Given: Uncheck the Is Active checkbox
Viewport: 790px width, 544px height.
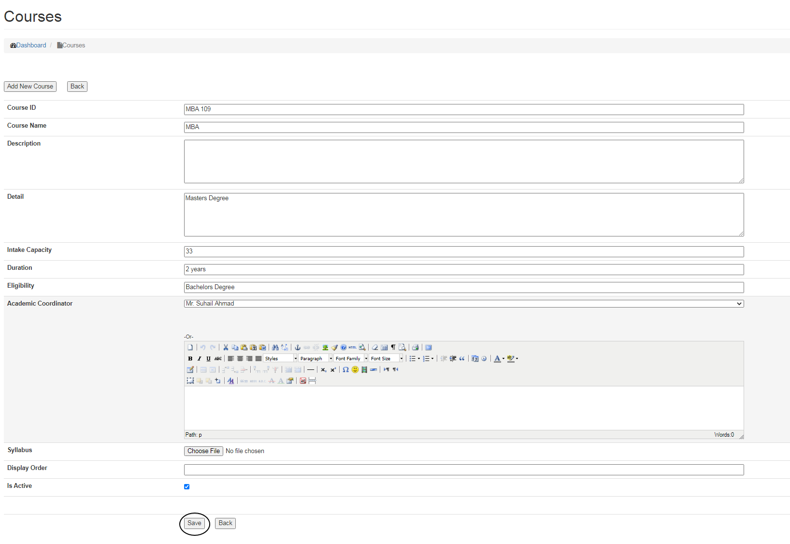Looking at the screenshot, I should click(187, 487).
